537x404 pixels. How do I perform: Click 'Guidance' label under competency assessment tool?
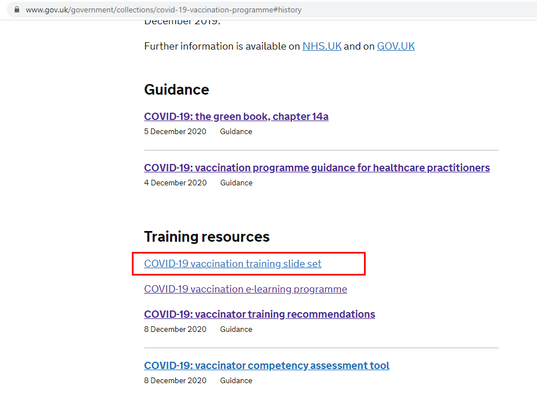[x=236, y=381]
